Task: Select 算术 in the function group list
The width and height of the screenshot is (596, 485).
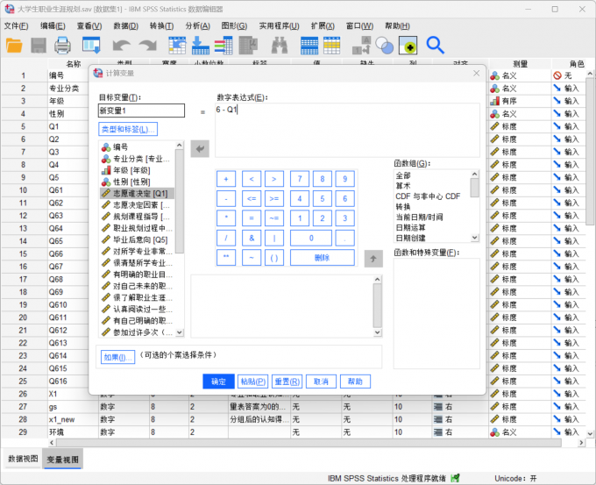Action: 403,186
